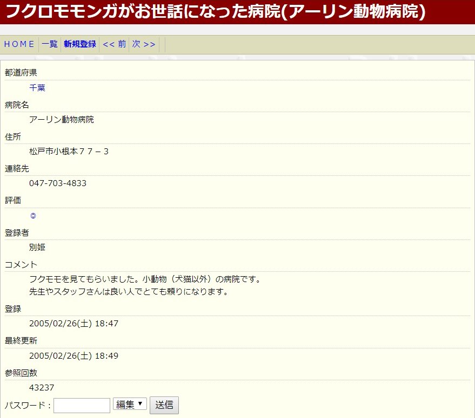Click the 最終更新 timestamp ending in 18:49
Image resolution: width=475 pixels, height=418 pixels.
pyautogui.click(x=73, y=356)
